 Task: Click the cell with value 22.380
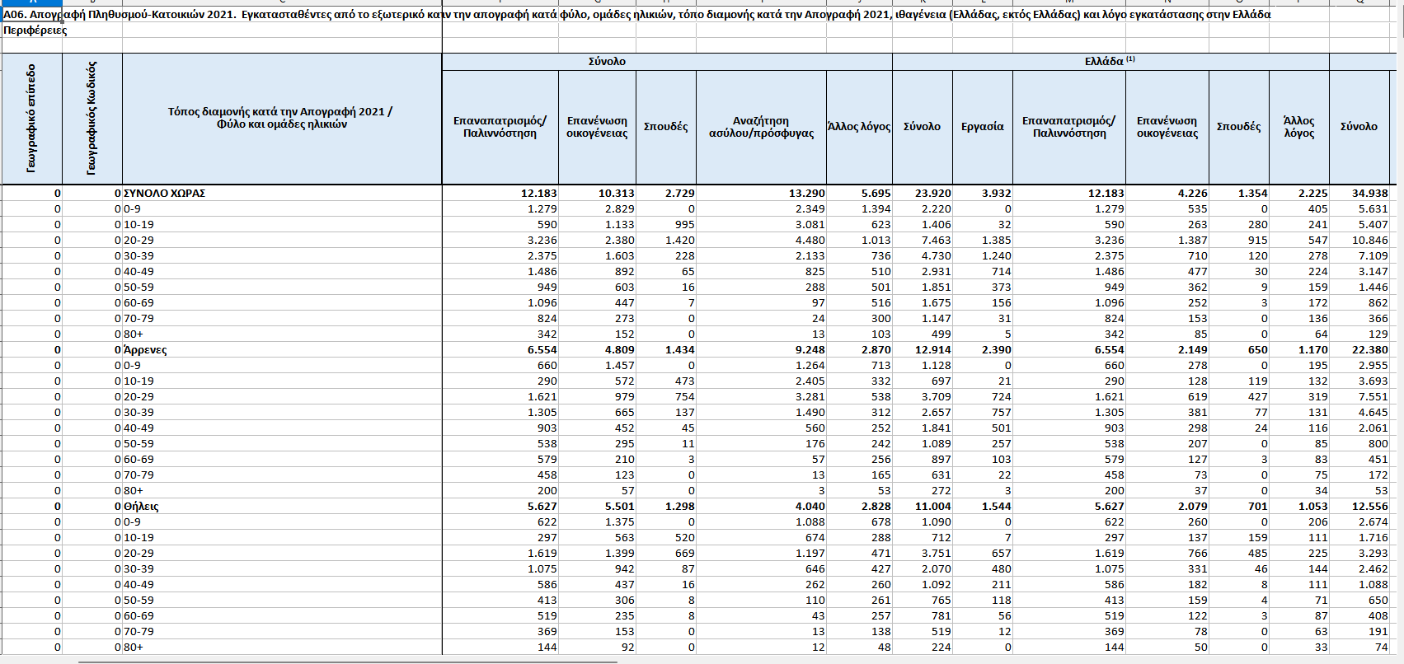point(1359,350)
